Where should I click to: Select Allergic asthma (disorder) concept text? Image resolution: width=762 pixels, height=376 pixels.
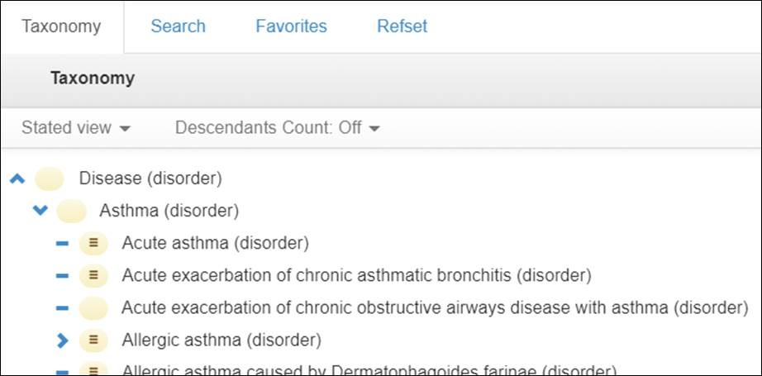tap(221, 340)
